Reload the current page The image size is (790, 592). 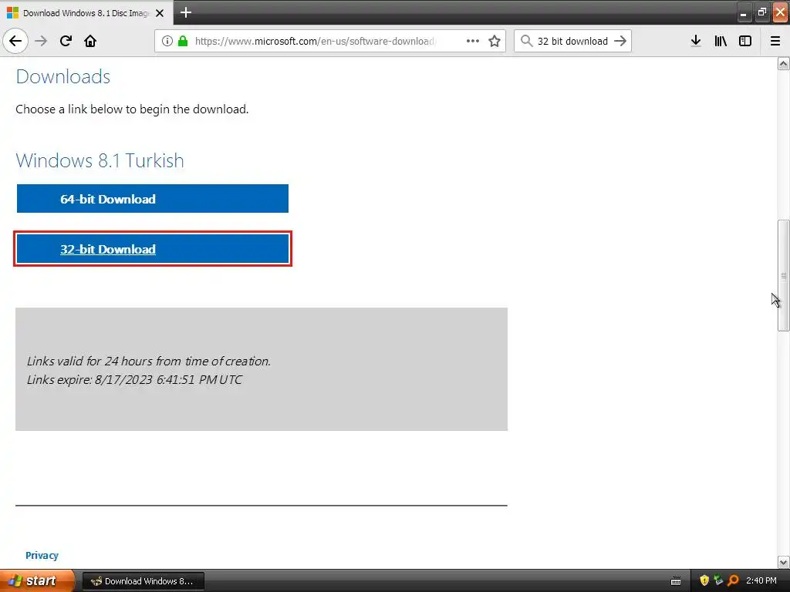(x=66, y=41)
